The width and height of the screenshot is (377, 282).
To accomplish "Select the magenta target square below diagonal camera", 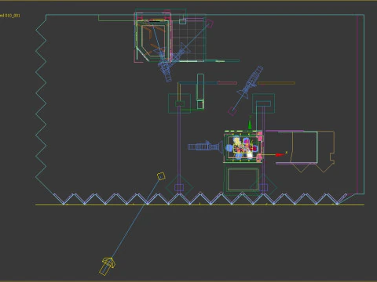I will point(232,111).
